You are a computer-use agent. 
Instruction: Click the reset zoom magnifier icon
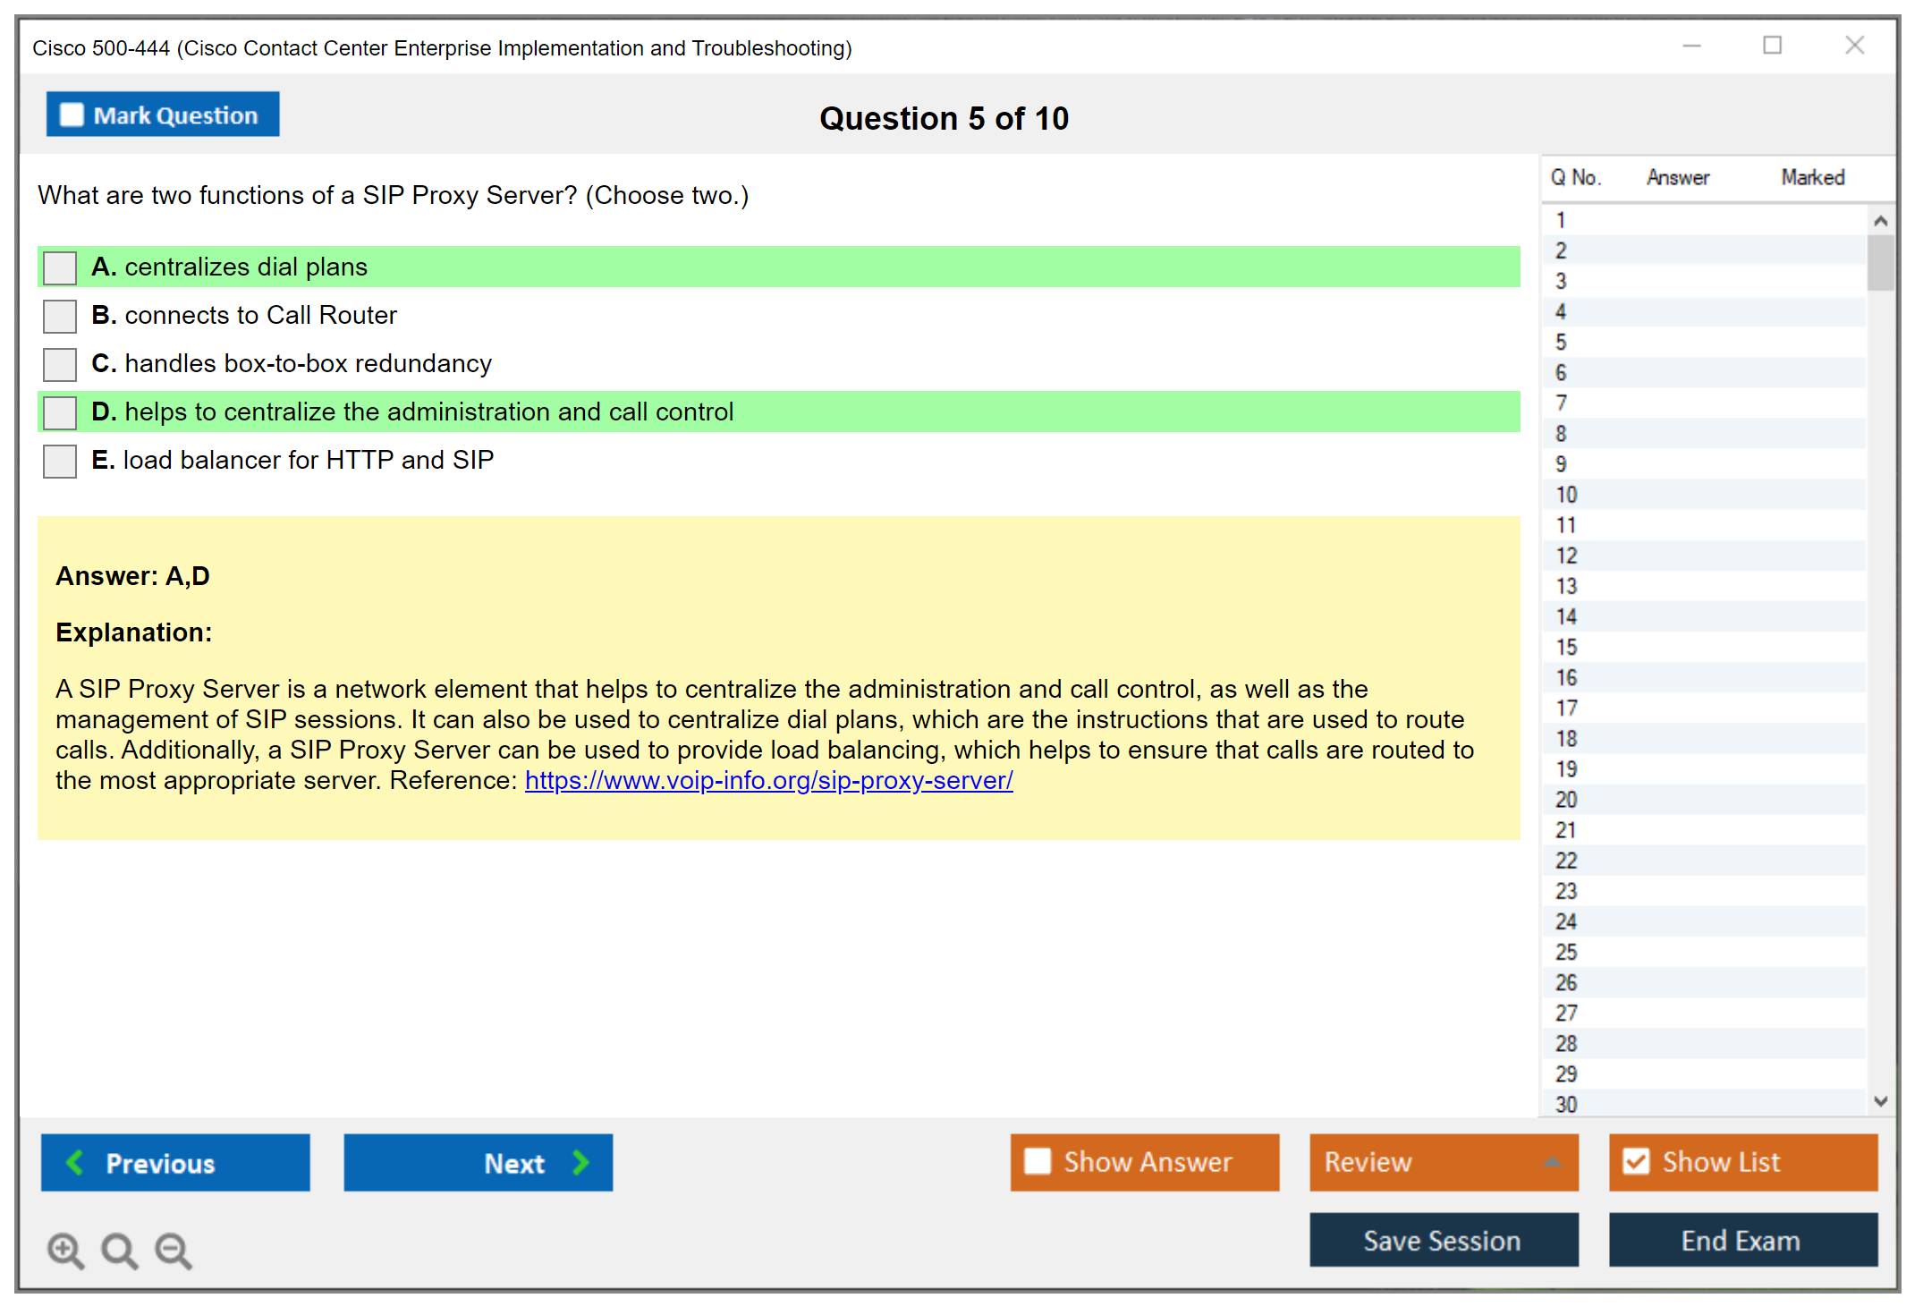tap(119, 1250)
